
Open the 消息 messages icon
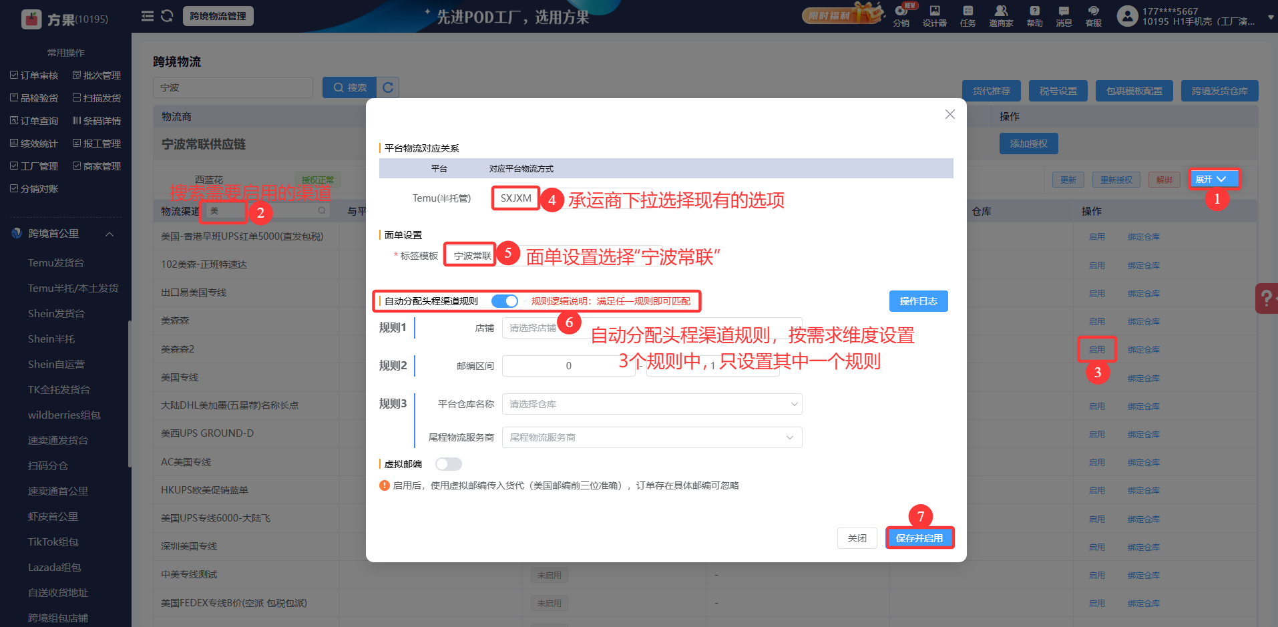1064,16
